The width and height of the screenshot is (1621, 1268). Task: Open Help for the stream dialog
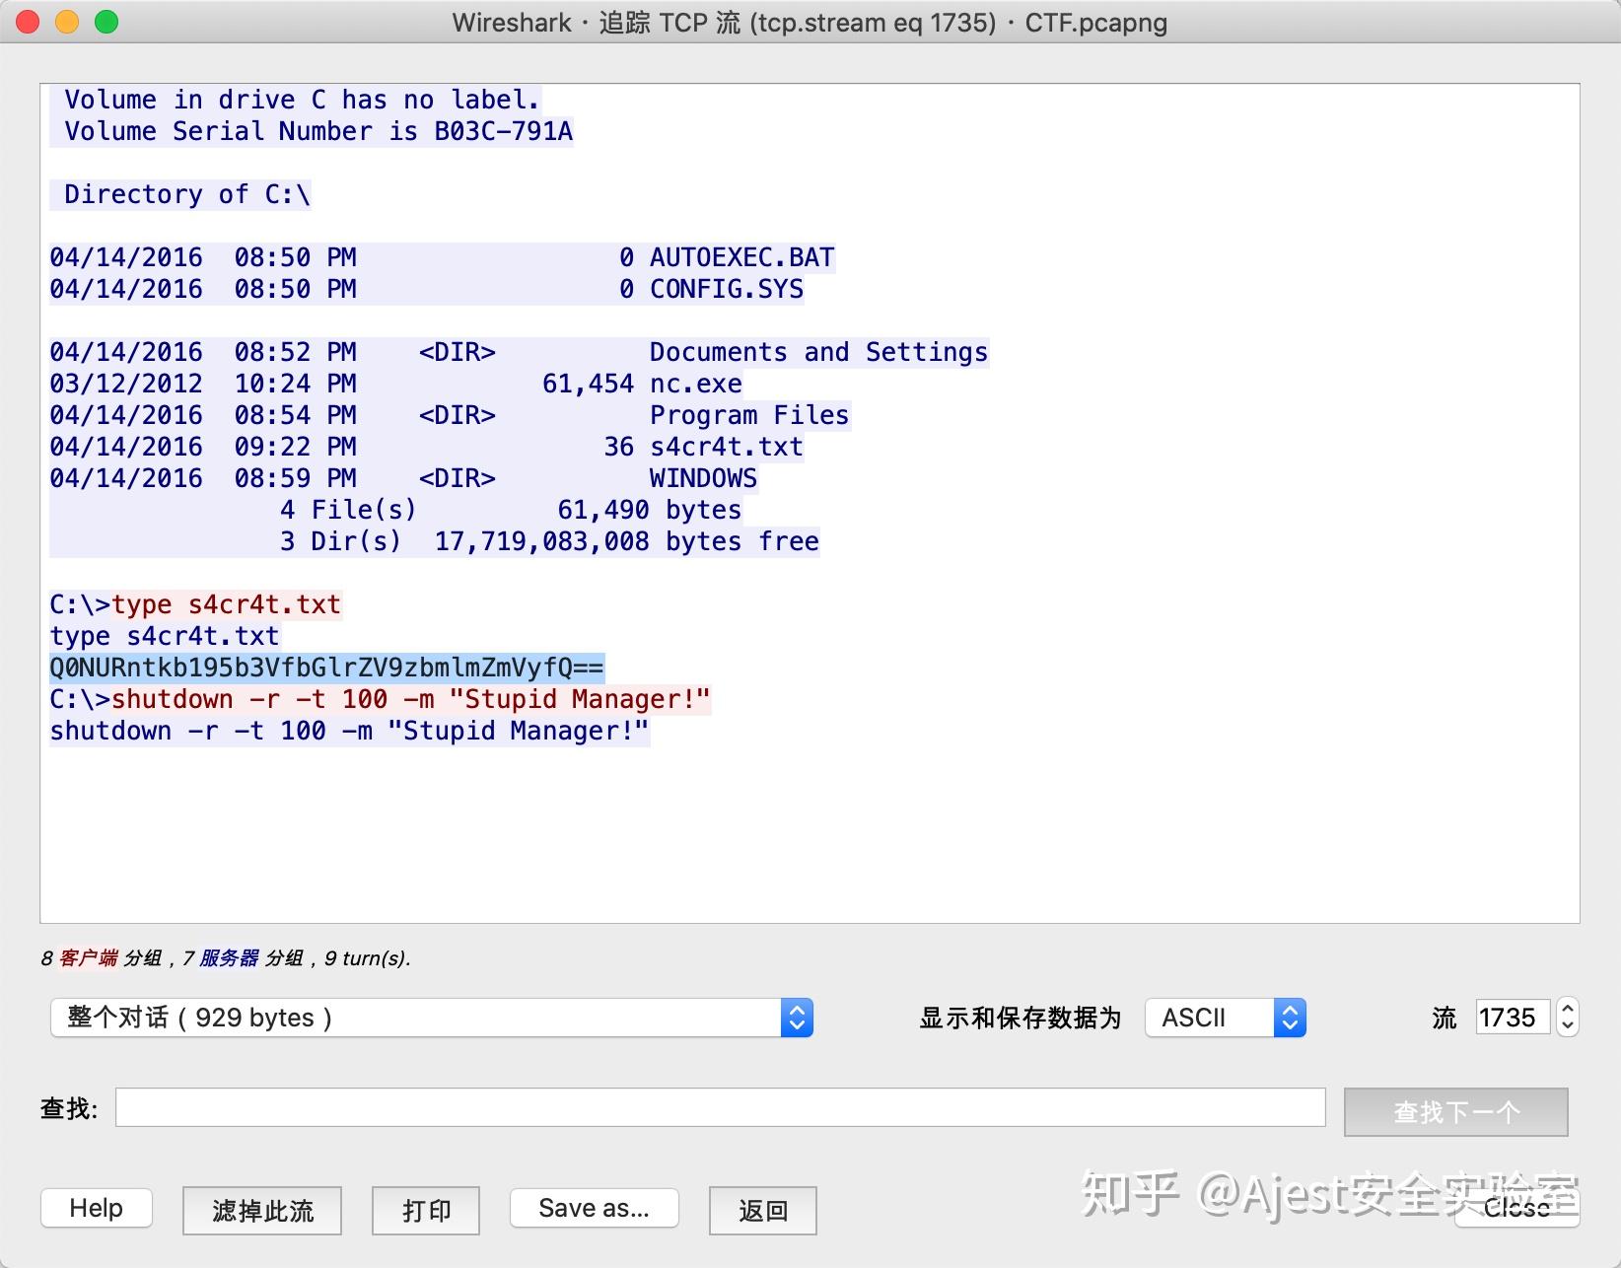(97, 1208)
